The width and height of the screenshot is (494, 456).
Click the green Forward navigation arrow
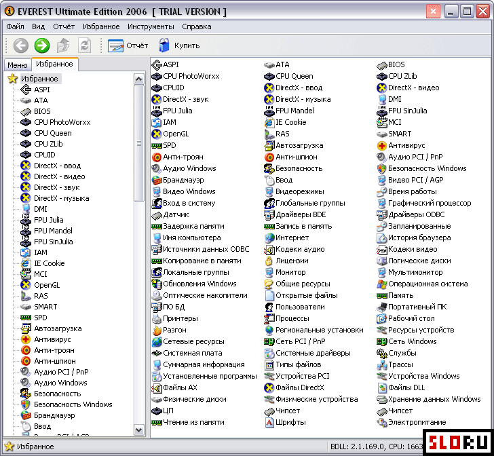pos(42,45)
